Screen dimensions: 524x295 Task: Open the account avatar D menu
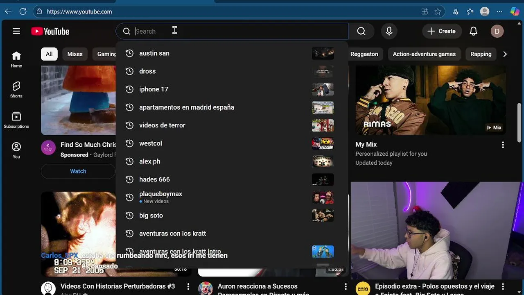point(497,31)
